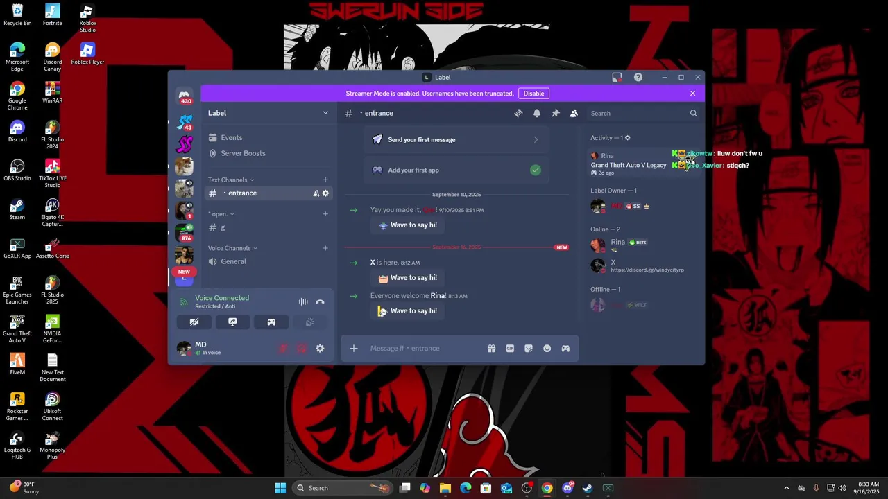This screenshot has width=888, height=499.
Task: Create a channel in Voice Channels category
Action: click(325, 248)
